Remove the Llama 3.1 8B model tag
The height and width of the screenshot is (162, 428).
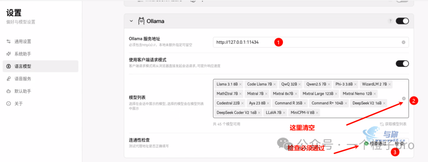click(x=240, y=85)
